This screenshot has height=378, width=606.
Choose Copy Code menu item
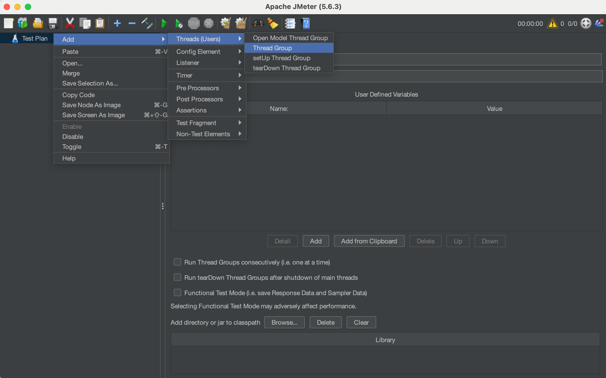point(111,95)
